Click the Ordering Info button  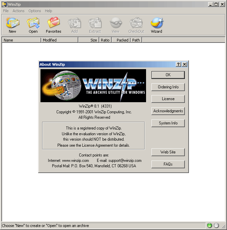tap(168, 87)
